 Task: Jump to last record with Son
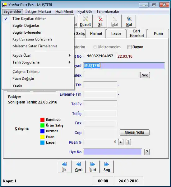(107, 167)
